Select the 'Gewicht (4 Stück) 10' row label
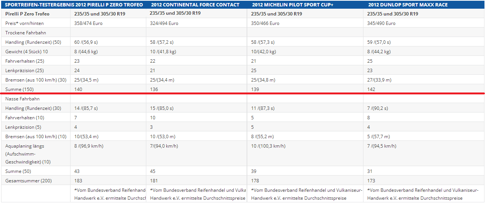The height and width of the screenshot is (205, 486). tap(27, 52)
